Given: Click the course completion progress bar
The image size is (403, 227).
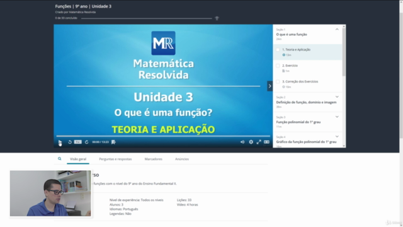Looking at the screenshot, I should [147, 18].
